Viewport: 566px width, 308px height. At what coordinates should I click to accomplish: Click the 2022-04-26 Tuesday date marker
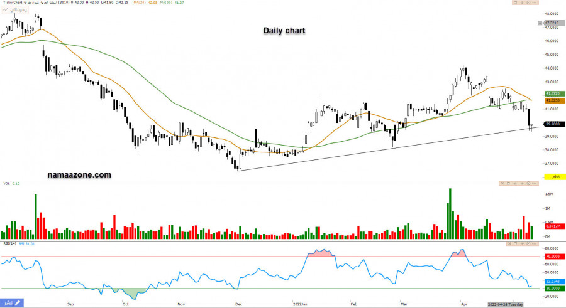pyautogui.click(x=506, y=304)
